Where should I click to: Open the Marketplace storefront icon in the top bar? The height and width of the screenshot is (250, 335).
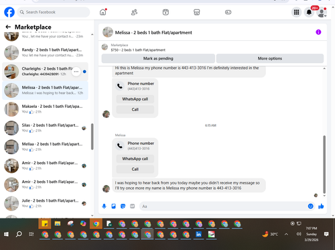point(197,12)
